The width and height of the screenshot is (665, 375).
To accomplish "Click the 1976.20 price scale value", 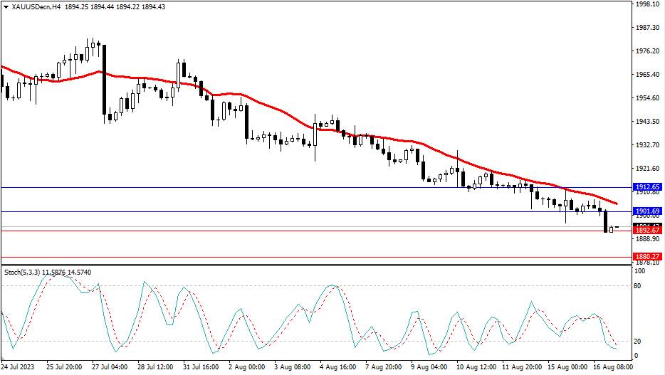I will [x=647, y=51].
